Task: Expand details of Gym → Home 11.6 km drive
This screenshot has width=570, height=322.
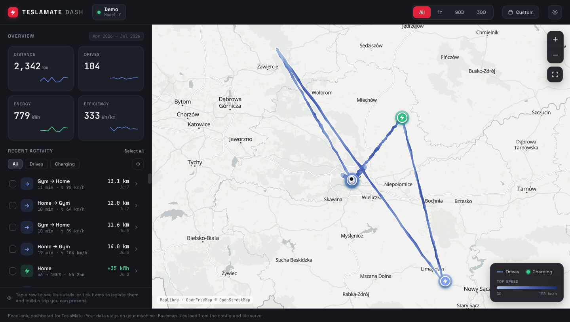Action: (136, 227)
